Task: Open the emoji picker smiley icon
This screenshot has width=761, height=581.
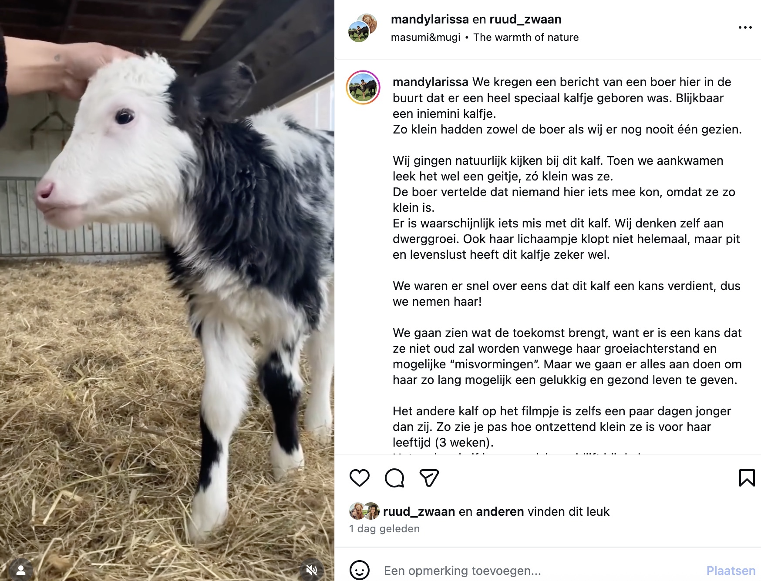Action: point(360,570)
